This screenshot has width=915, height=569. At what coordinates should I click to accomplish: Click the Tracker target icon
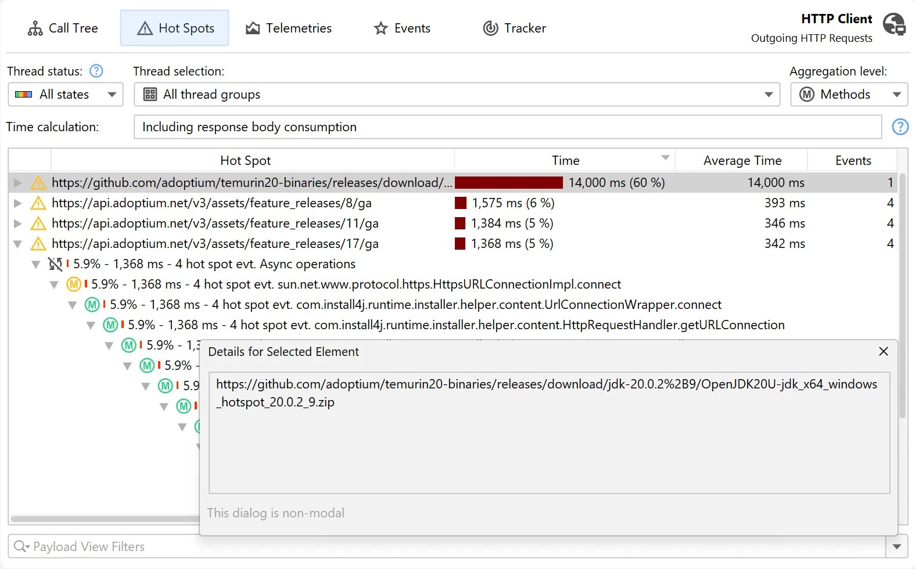(x=491, y=28)
